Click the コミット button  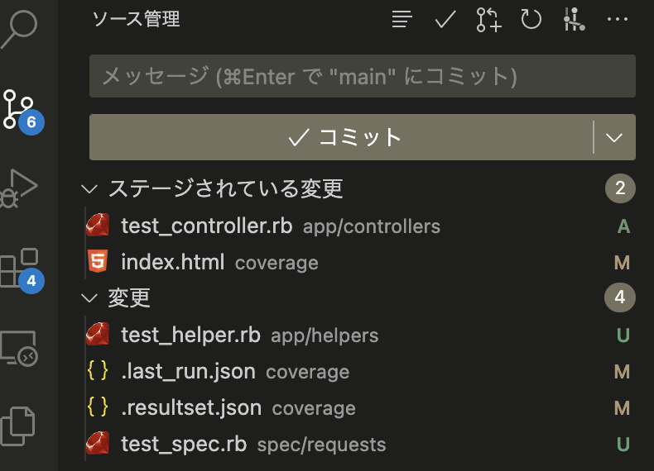pyautogui.click(x=341, y=137)
